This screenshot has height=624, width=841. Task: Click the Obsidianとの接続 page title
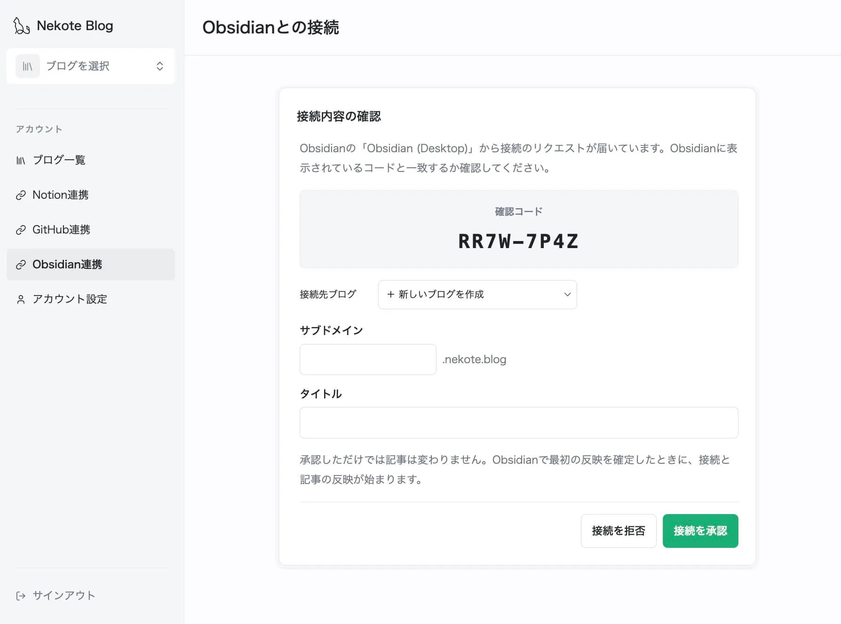(x=270, y=27)
